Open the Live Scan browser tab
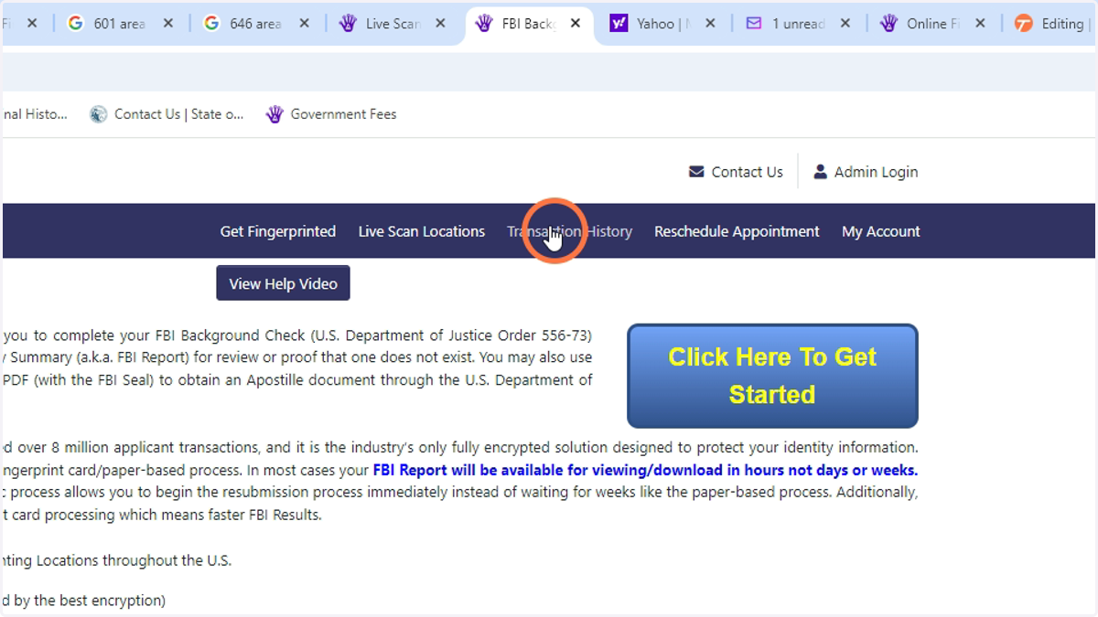Viewport: 1098px width, 617px height. click(x=393, y=24)
